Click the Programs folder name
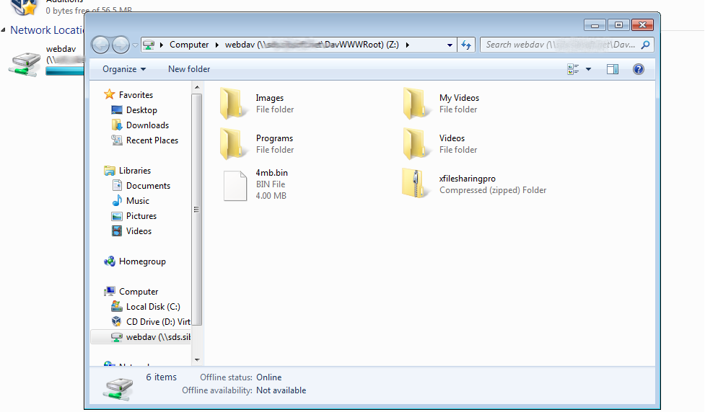The height and width of the screenshot is (412, 705). tap(274, 138)
